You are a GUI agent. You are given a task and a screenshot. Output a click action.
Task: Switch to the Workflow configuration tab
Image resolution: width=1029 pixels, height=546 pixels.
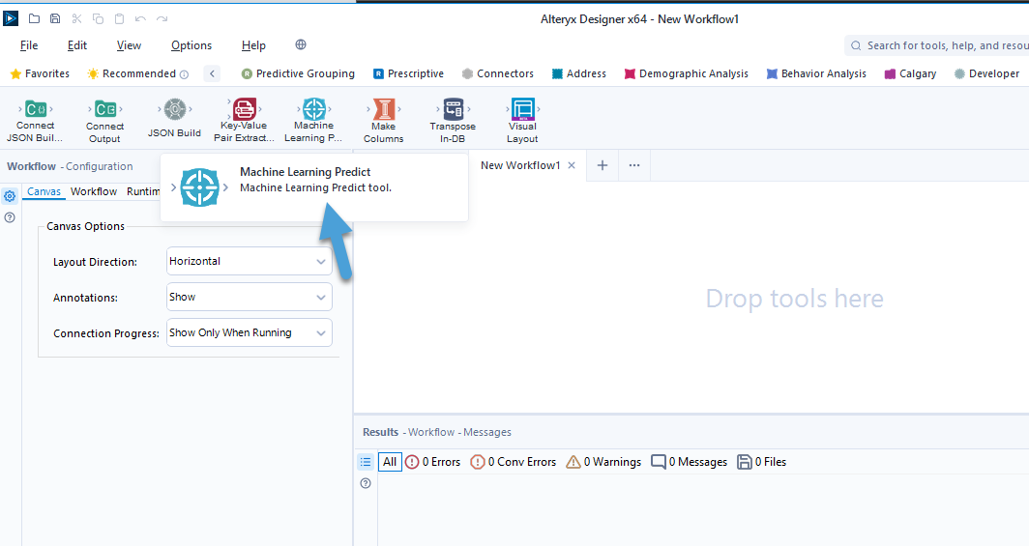(x=94, y=191)
